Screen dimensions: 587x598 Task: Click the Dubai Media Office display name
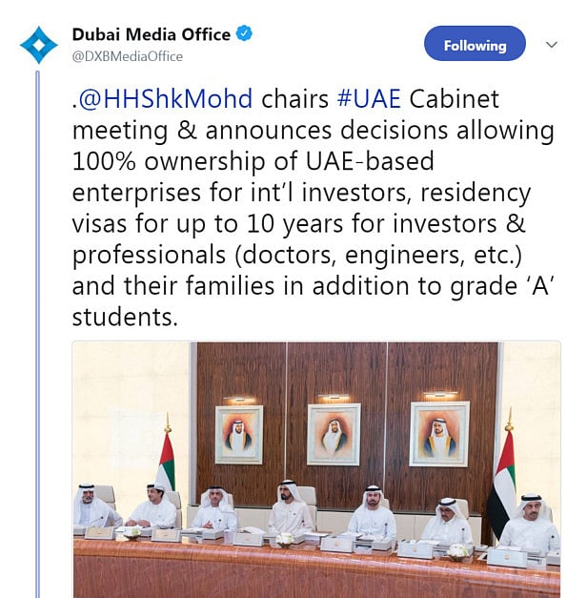(x=152, y=34)
